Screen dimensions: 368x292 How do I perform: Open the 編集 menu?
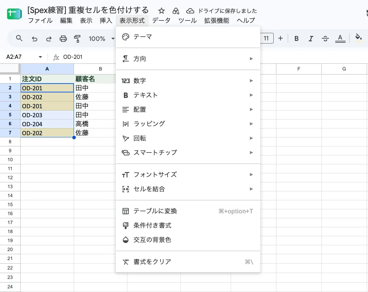[x=66, y=21]
